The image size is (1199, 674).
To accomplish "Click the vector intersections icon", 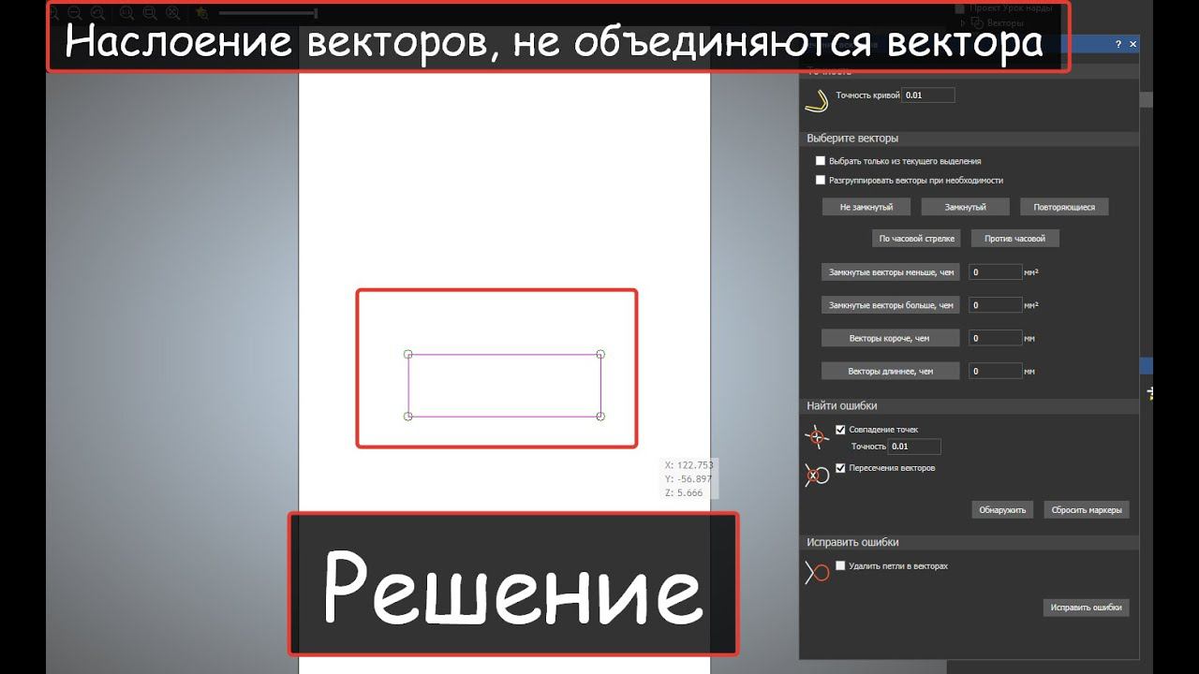I will click(817, 475).
